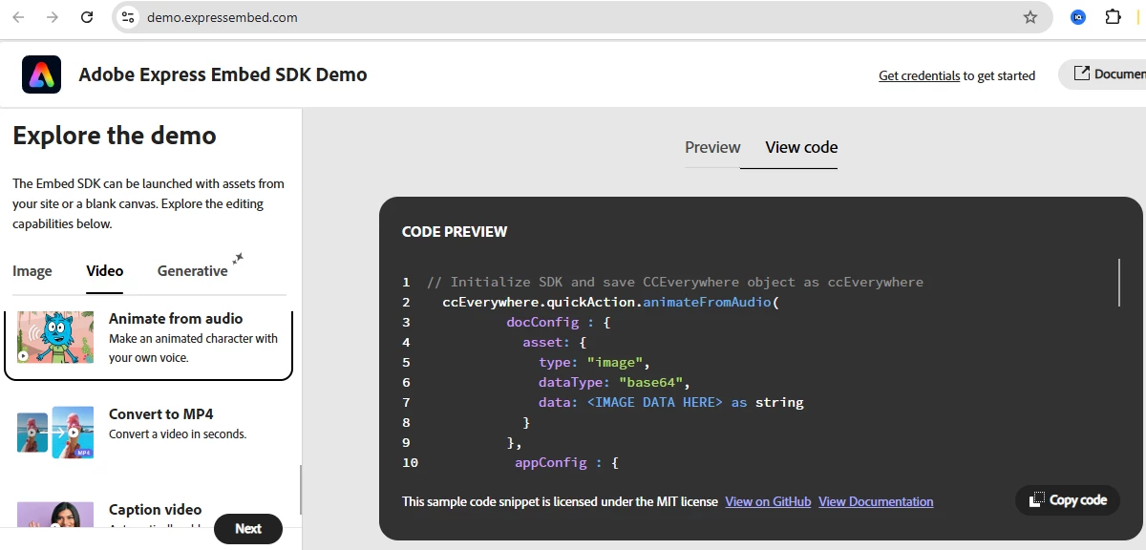The width and height of the screenshot is (1146, 550).
Task: Select the View code tab
Action: click(x=801, y=147)
